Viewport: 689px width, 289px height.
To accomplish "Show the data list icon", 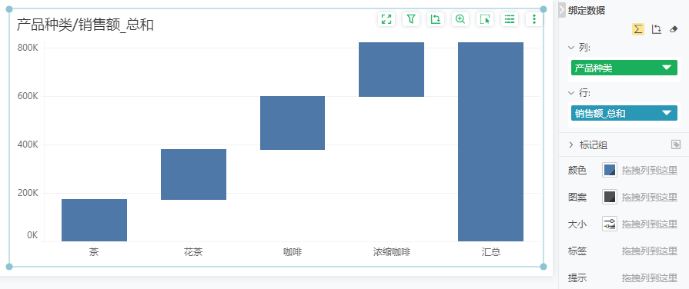I will [510, 19].
